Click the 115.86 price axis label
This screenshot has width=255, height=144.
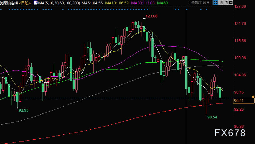[x=240, y=41]
